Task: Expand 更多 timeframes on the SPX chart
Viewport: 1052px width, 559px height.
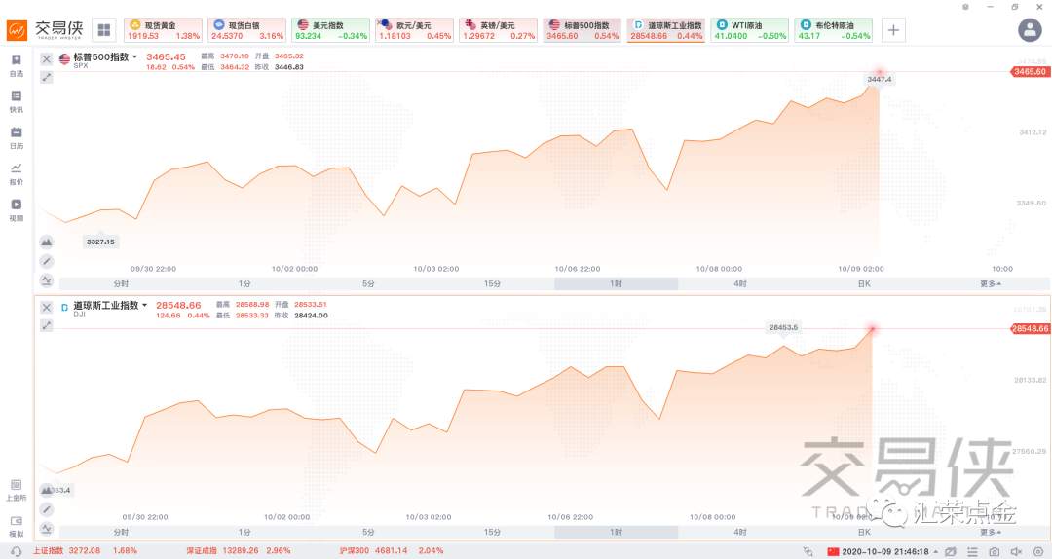Action: click(991, 283)
